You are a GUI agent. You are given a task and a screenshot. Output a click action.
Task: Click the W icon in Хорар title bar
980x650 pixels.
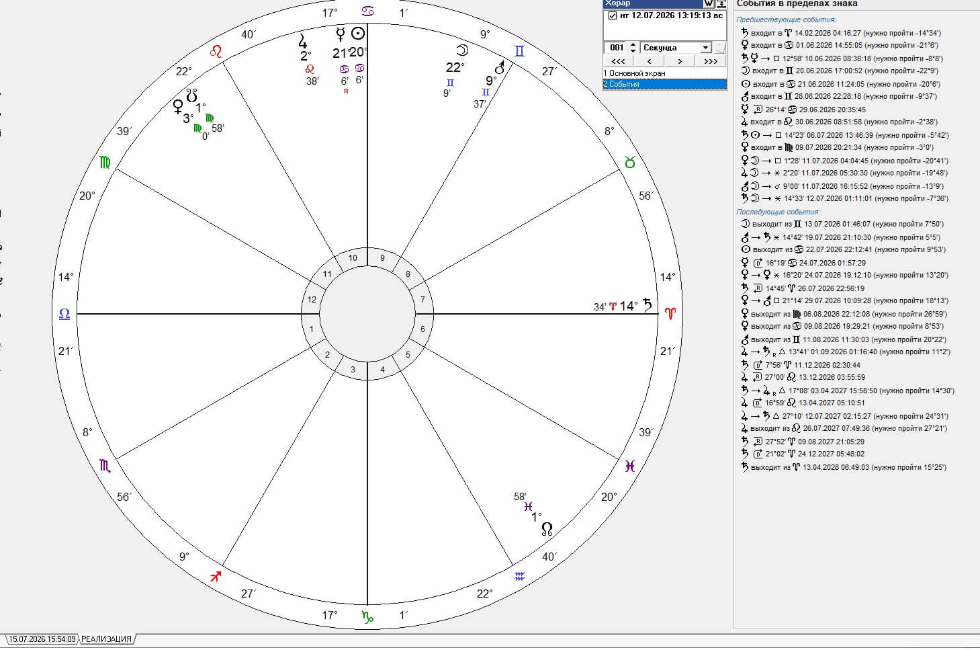click(709, 3)
